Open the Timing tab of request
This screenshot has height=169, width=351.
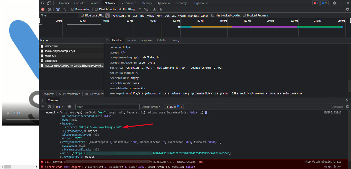[x=175, y=40]
